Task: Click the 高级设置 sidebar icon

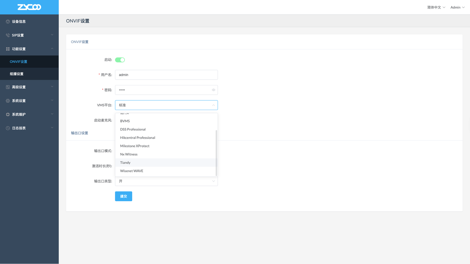Action: (8, 87)
